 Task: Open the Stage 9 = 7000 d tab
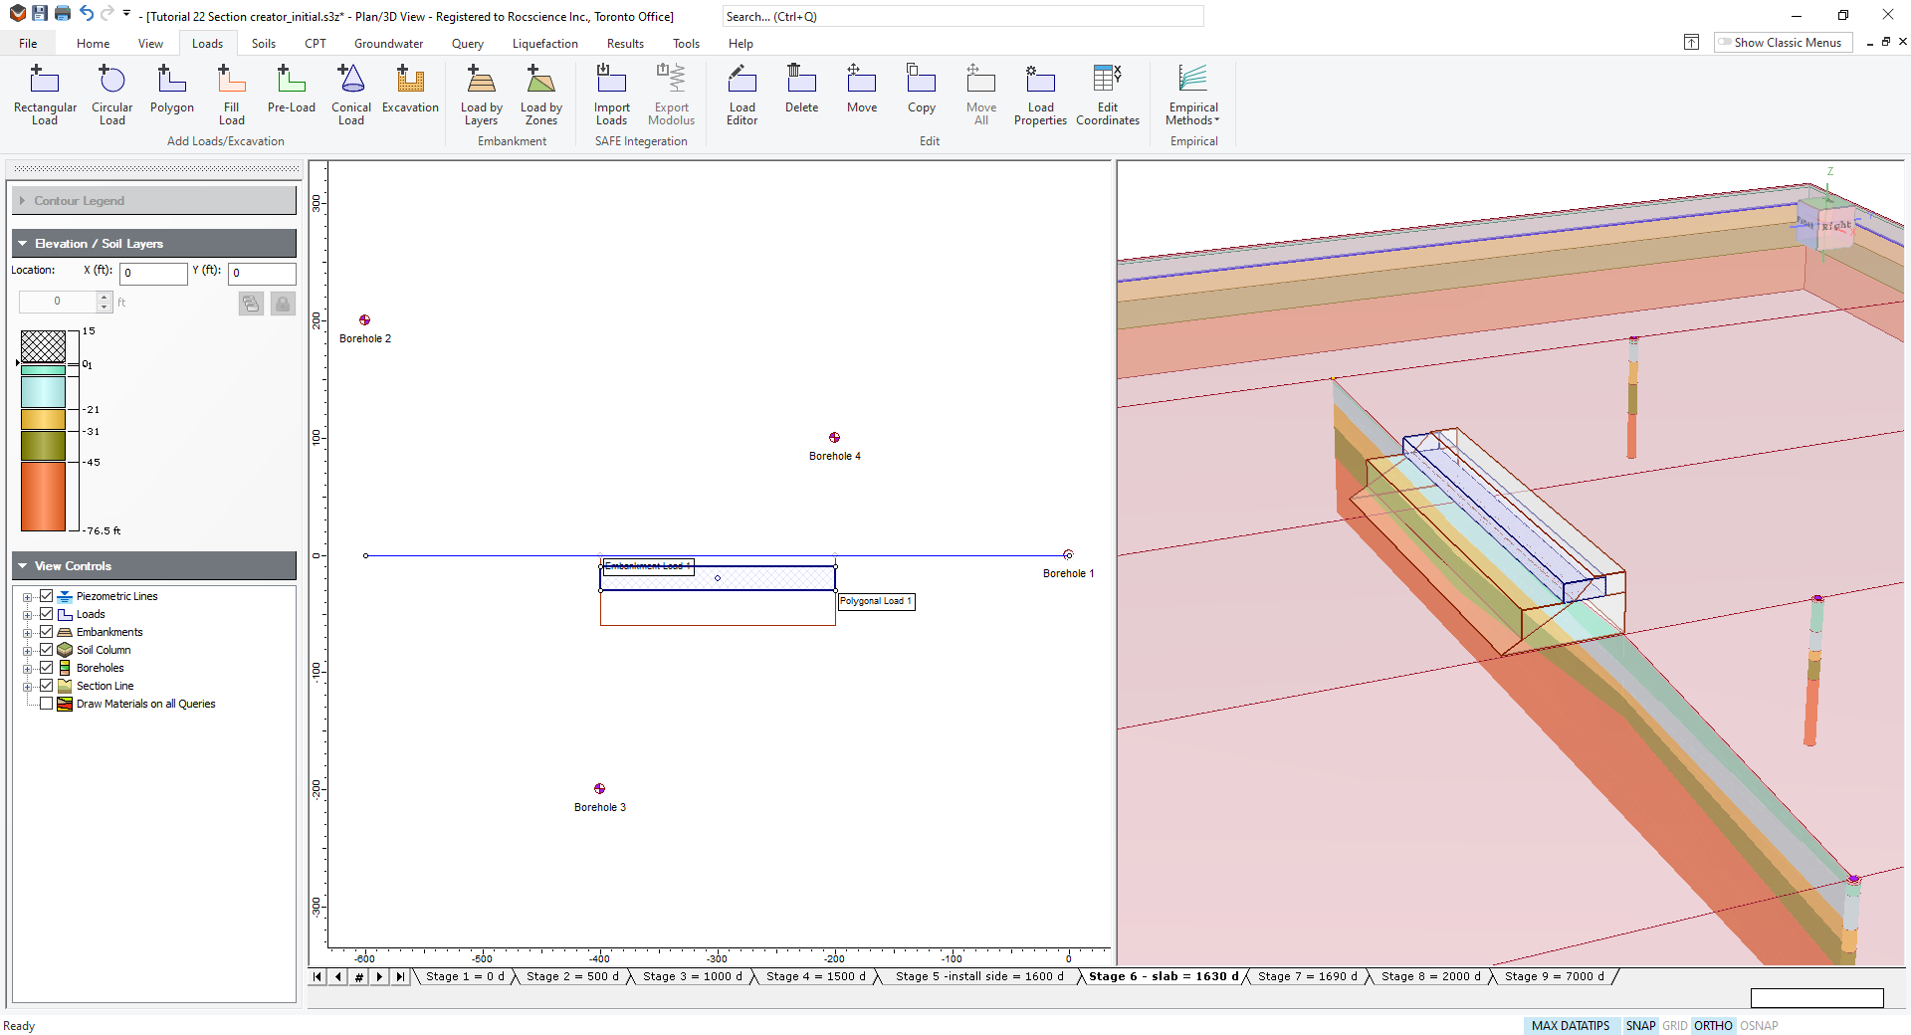click(x=1553, y=976)
